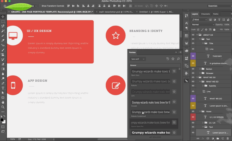Expand the Button group

(200, 69)
